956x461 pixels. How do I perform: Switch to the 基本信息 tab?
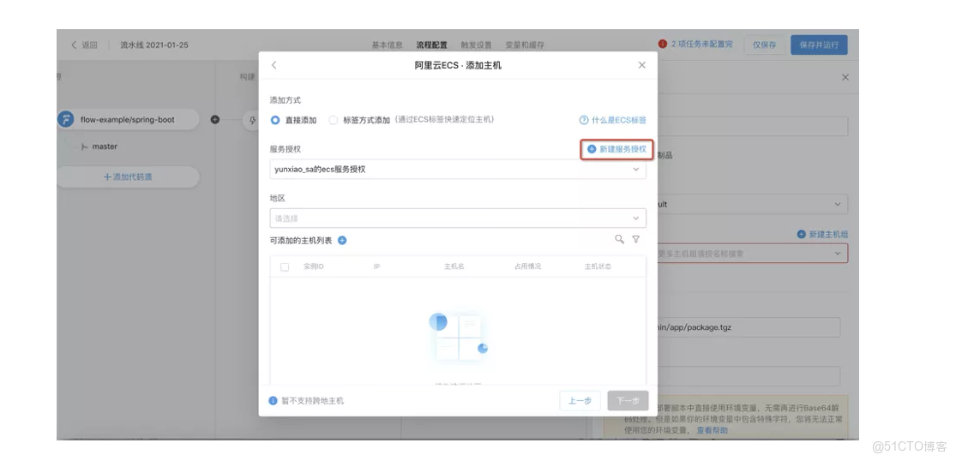388,45
